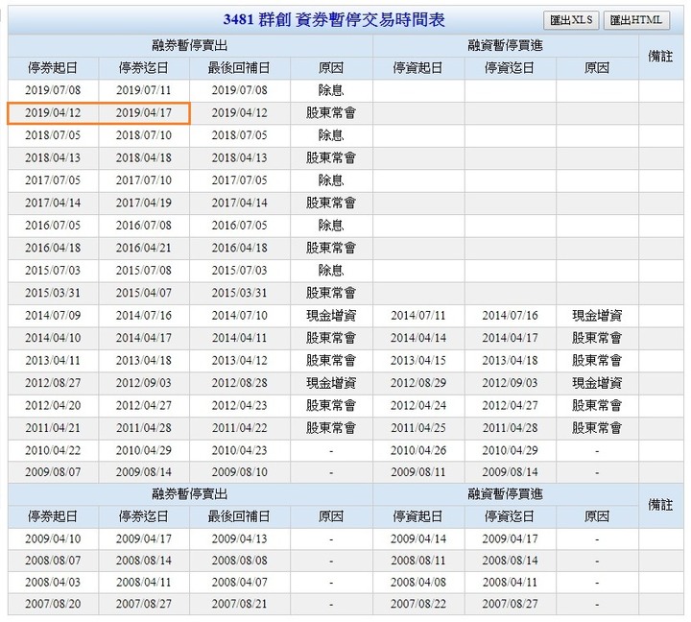Select margin start date 2009/08/11
Viewport: 691px width, 622px height.
(417, 472)
